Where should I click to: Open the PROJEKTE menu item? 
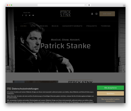(x=92, y=26)
